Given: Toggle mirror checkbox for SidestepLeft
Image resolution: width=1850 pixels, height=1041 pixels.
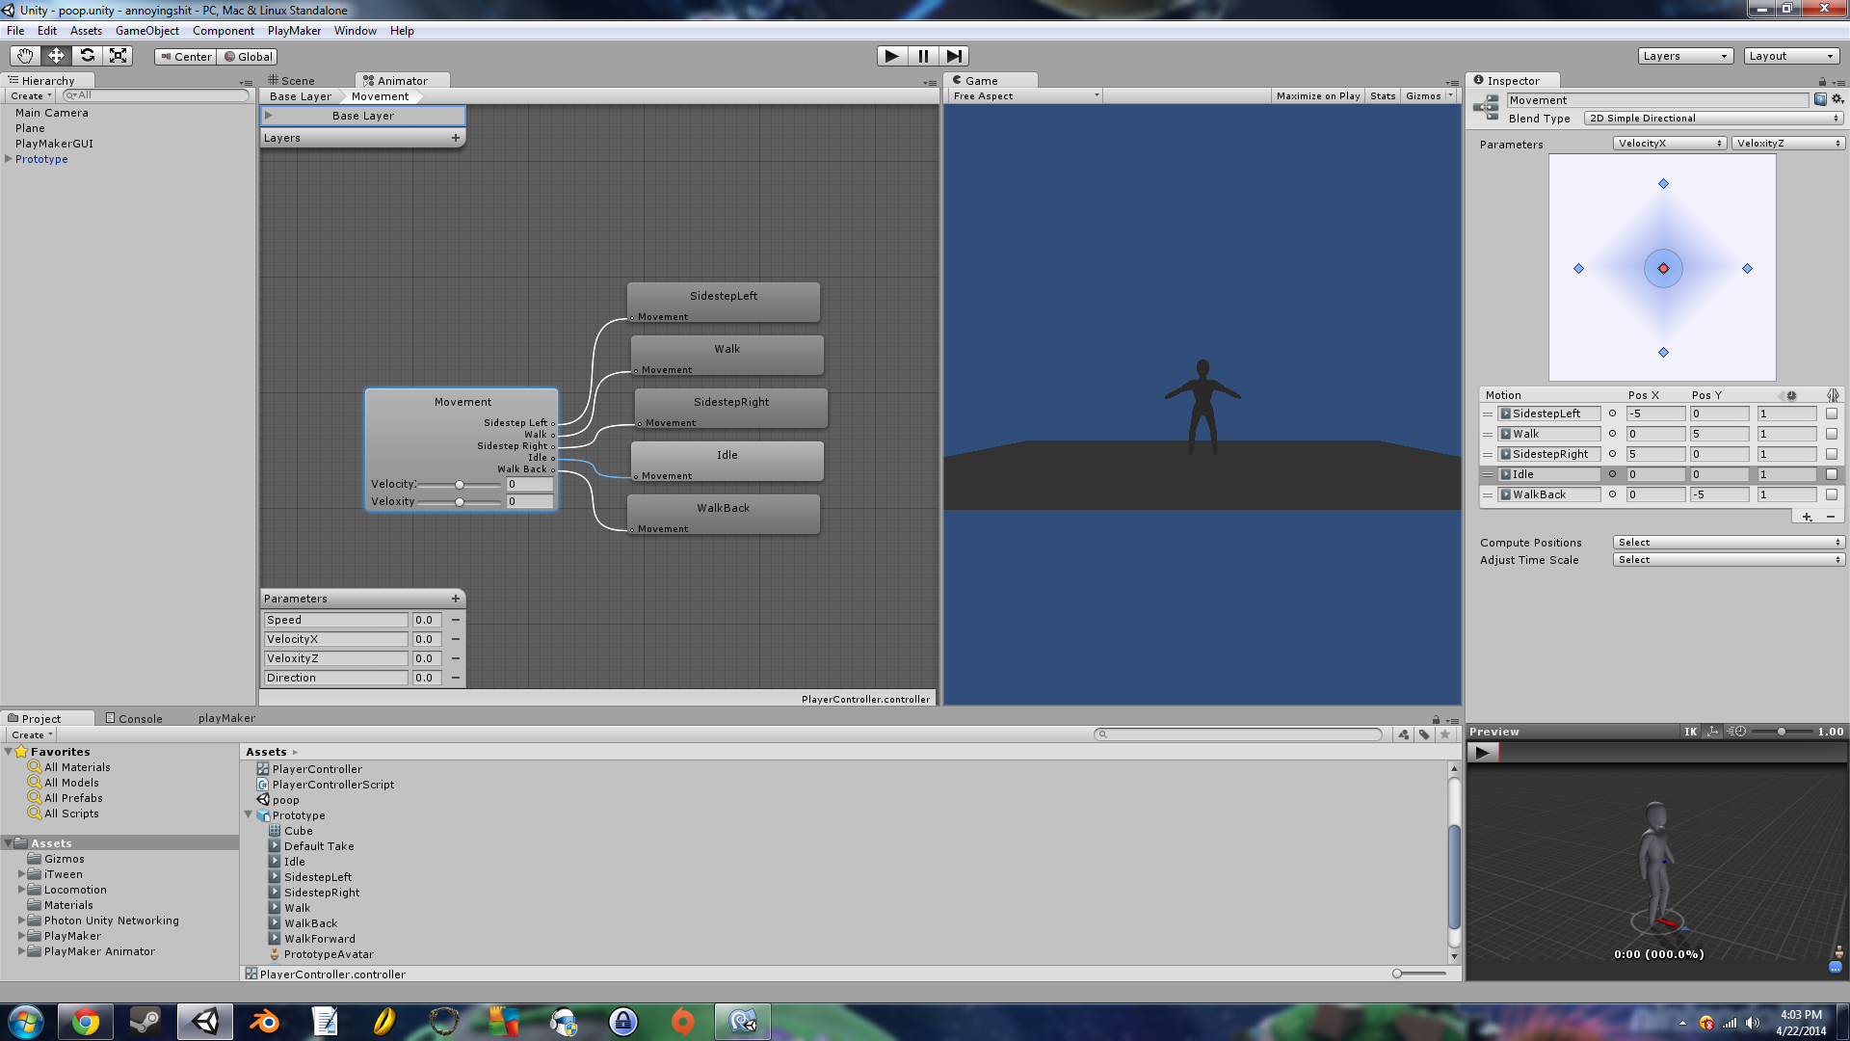Looking at the screenshot, I should [1832, 414].
